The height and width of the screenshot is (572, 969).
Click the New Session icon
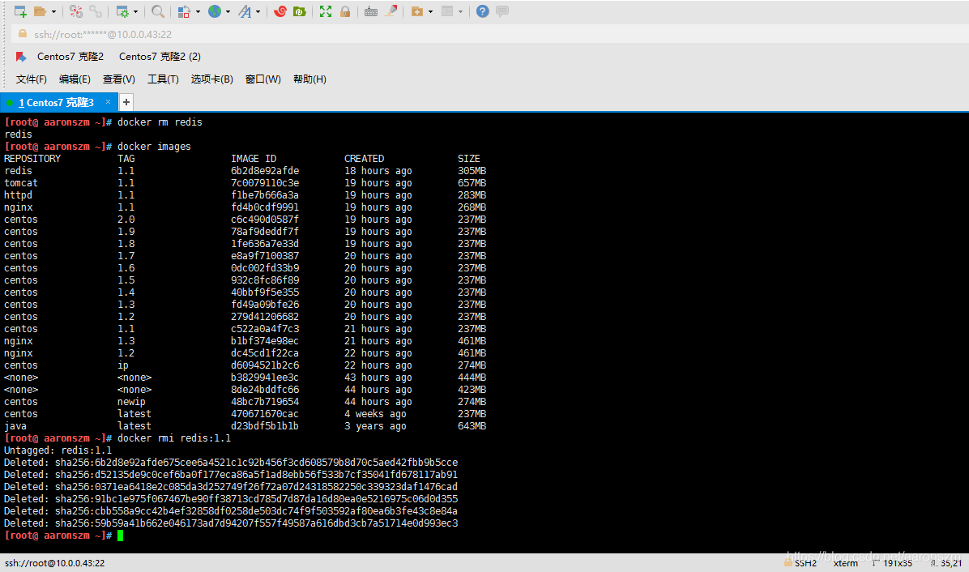(20, 11)
